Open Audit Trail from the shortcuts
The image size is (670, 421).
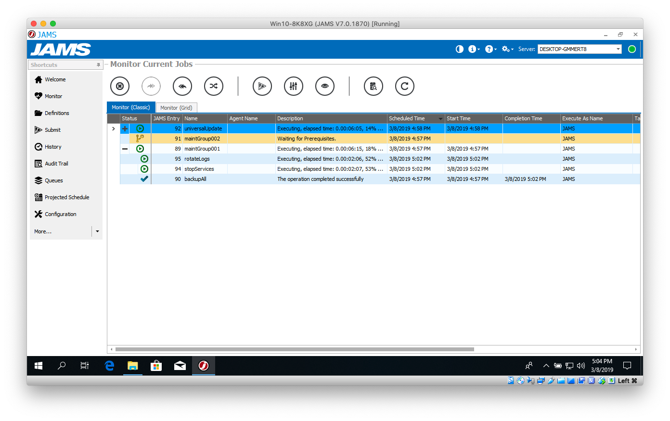56,164
